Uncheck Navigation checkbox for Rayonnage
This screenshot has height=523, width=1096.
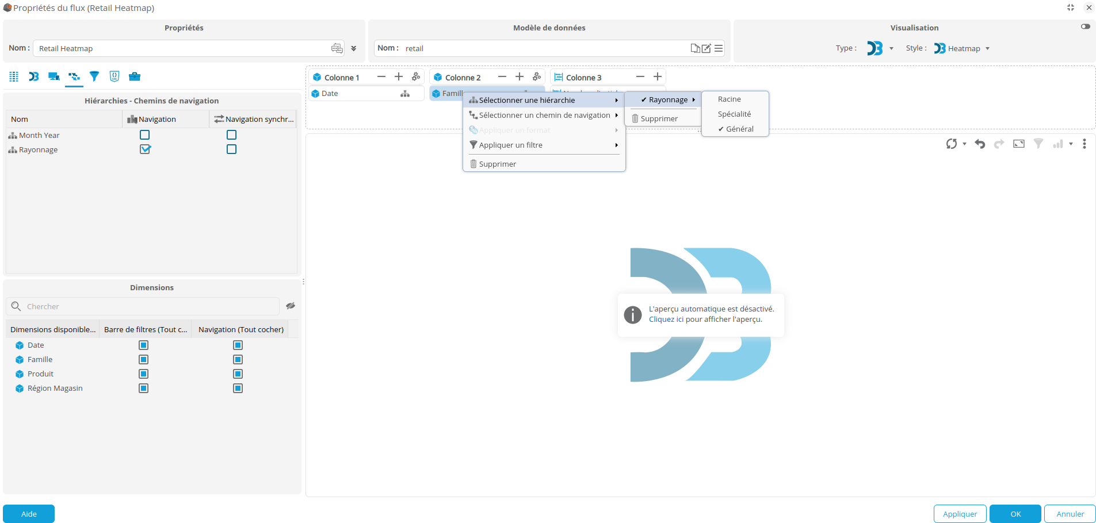point(145,149)
